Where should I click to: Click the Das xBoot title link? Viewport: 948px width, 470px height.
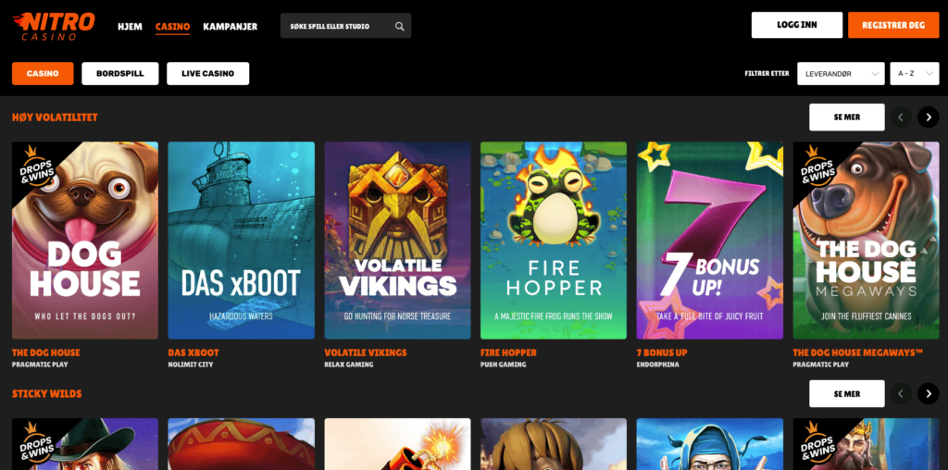click(193, 352)
